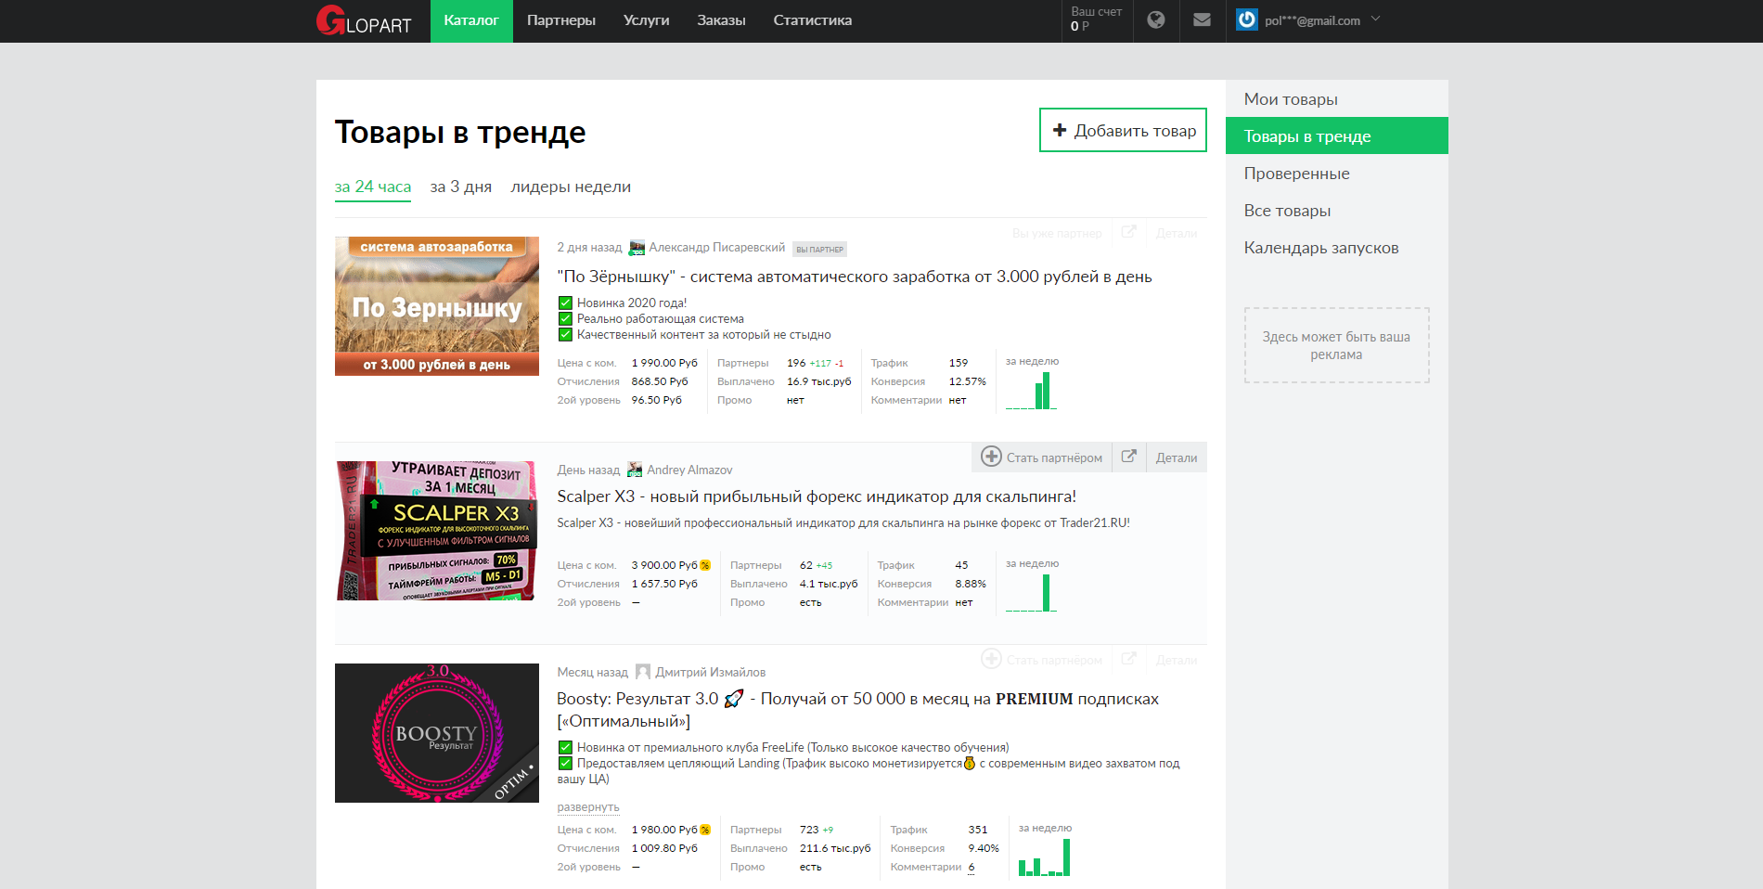The width and height of the screenshot is (1763, 889).
Task: Open По Зёрнышку external link icon
Action: click(1129, 232)
